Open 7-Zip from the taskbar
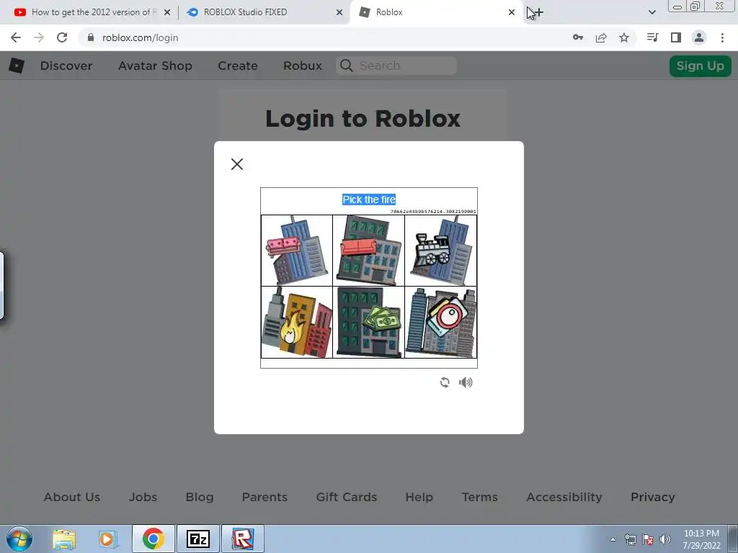 coord(198,539)
